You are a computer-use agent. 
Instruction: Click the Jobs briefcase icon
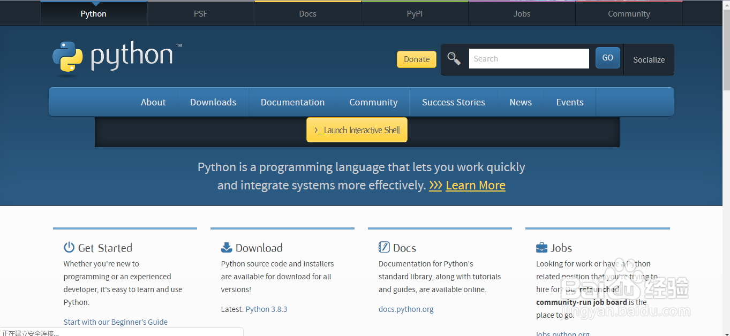coord(541,247)
